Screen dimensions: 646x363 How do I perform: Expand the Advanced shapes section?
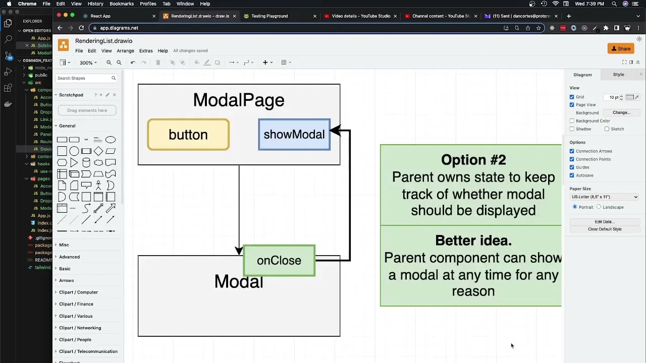[x=69, y=257]
